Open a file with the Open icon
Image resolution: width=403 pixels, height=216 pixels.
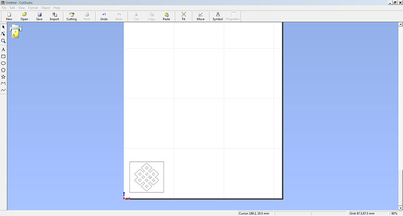click(x=24, y=16)
